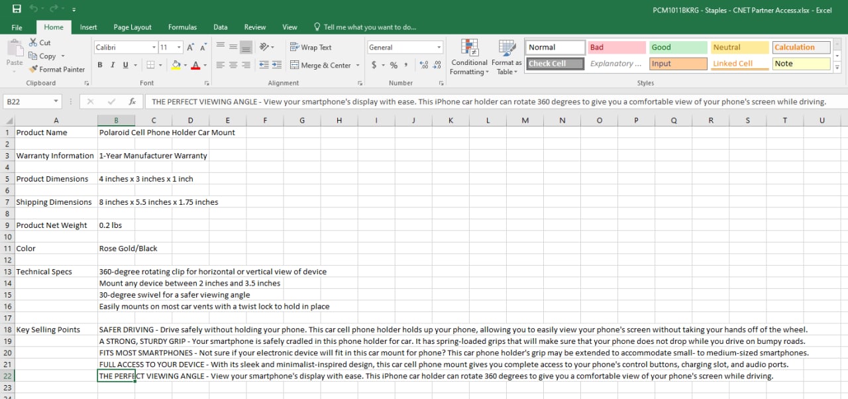Screen dimensions: 848x399
Task: Click the Increase Indent icon
Action: point(277,65)
